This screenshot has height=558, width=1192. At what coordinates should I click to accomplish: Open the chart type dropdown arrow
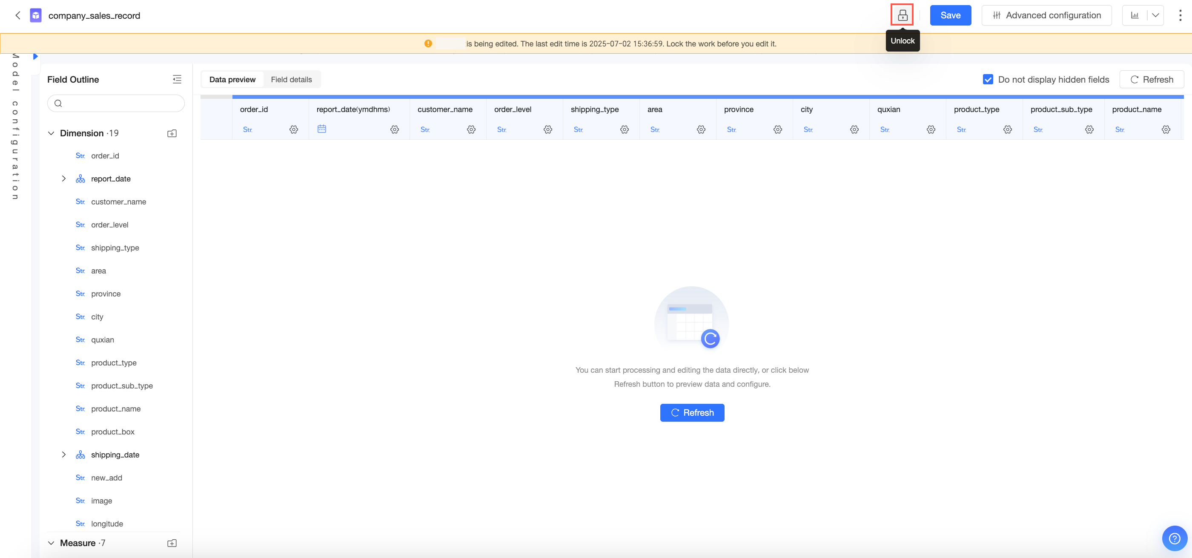1155,15
